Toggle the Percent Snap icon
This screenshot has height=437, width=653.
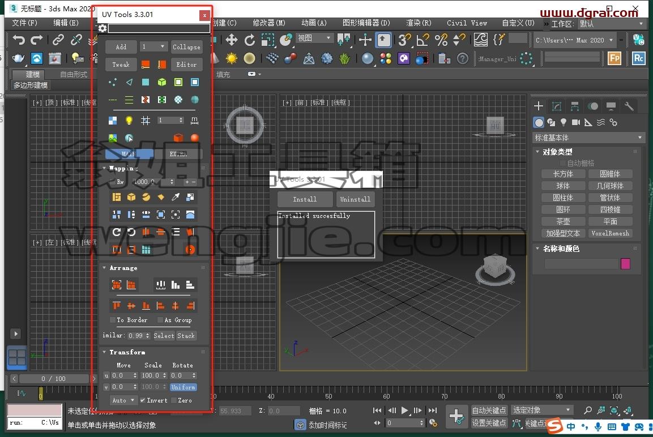tap(441, 40)
